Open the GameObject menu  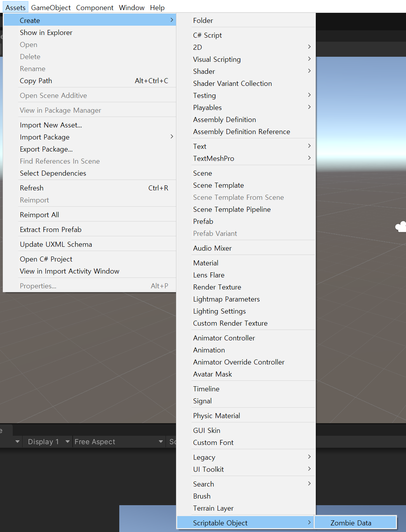(51, 7)
